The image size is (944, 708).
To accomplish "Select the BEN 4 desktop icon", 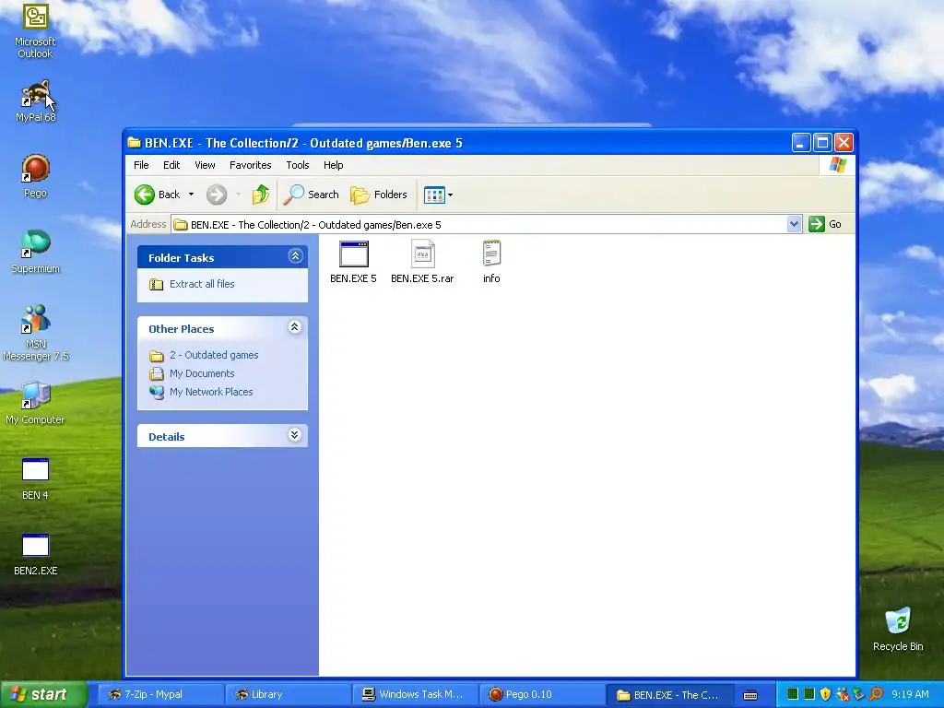I will tap(35, 478).
